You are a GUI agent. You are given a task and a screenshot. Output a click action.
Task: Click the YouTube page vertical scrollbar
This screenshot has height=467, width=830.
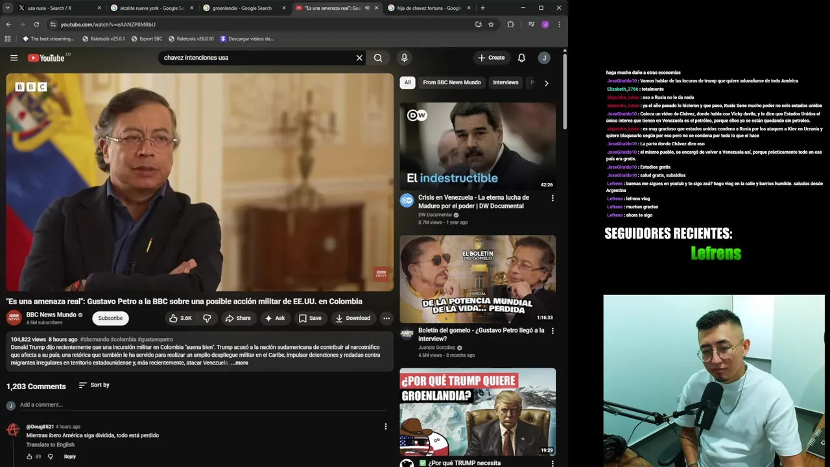pyautogui.click(x=565, y=91)
